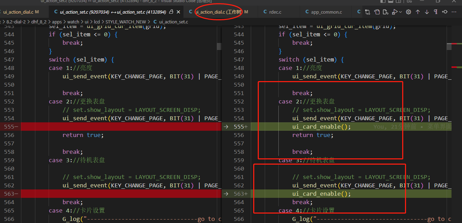
Task: Click 'ui_card_enable();' on right line 563
Action: (x=321, y=194)
